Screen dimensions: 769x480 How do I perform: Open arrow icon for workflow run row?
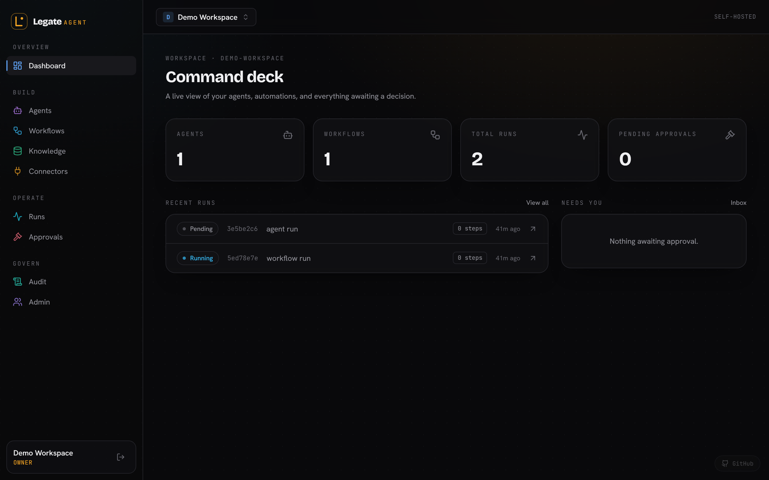(x=533, y=258)
